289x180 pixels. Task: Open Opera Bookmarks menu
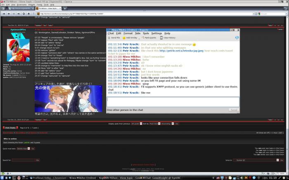click(21, 5)
